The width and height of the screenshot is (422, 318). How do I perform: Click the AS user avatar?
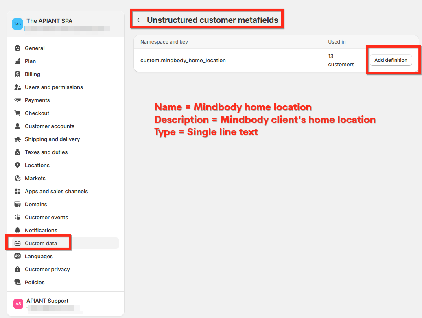coord(18,304)
